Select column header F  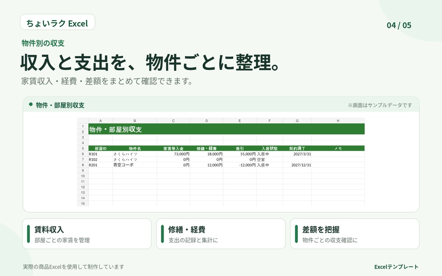[269, 121]
